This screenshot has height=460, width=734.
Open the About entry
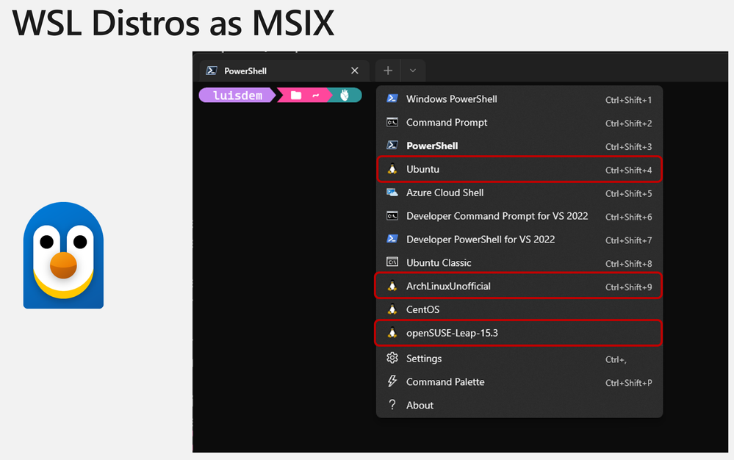[519, 405]
